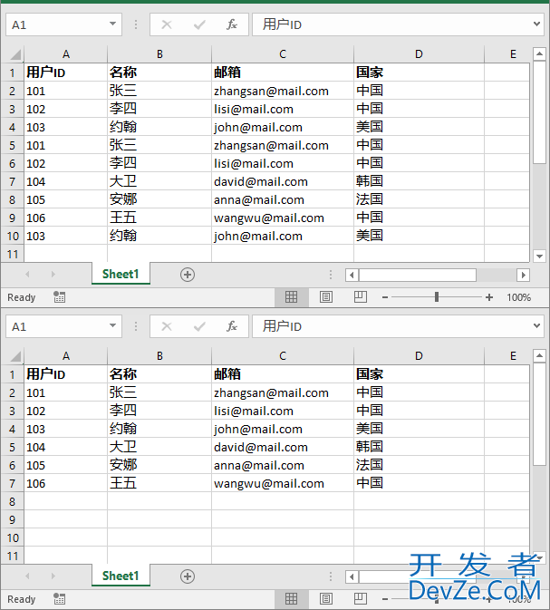550x610 pixels.
Task: Click bottom window vertical scroll up arrow
Action: point(539,356)
